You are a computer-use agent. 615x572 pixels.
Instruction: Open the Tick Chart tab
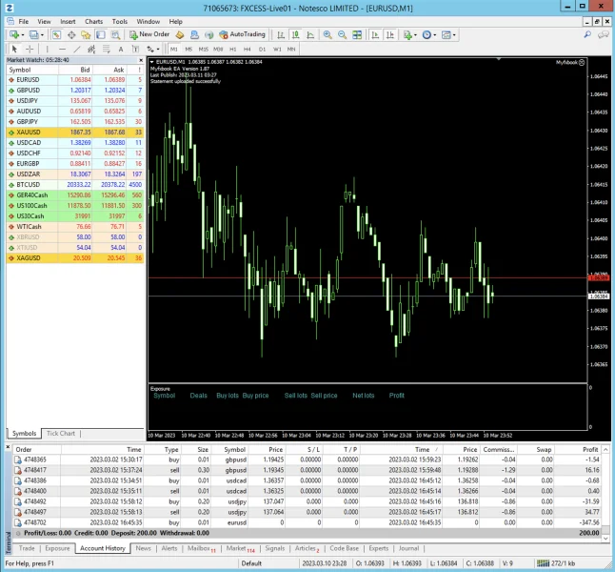click(x=61, y=433)
